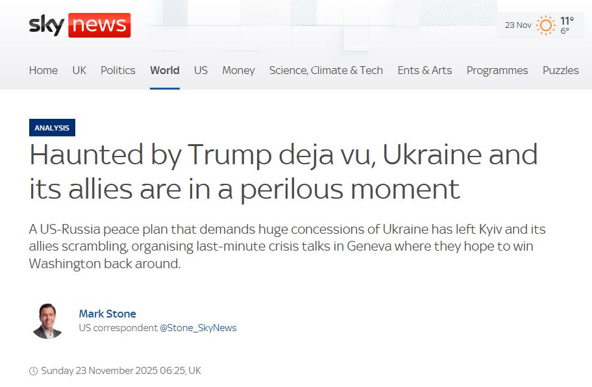Click the sun weather icon
592x387 pixels.
point(545,25)
